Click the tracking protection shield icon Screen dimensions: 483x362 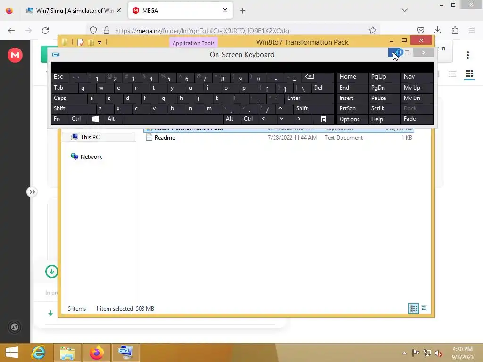[x=93, y=31]
